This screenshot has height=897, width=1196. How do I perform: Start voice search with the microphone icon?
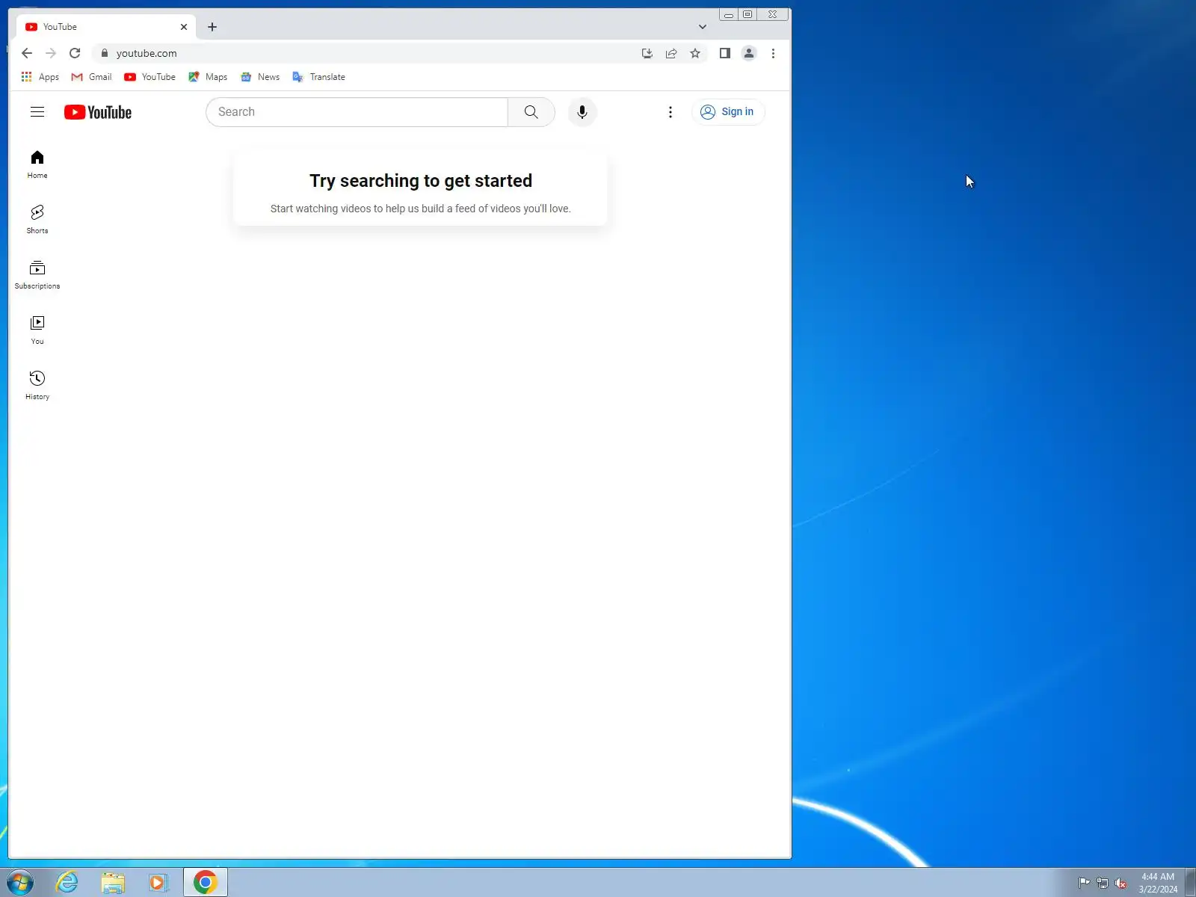[x=582, y=112]
